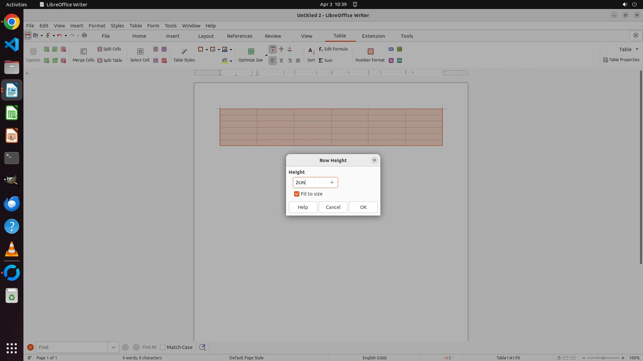Open Table Styles wand icon

pyautogui.click(x=184, y=51)
